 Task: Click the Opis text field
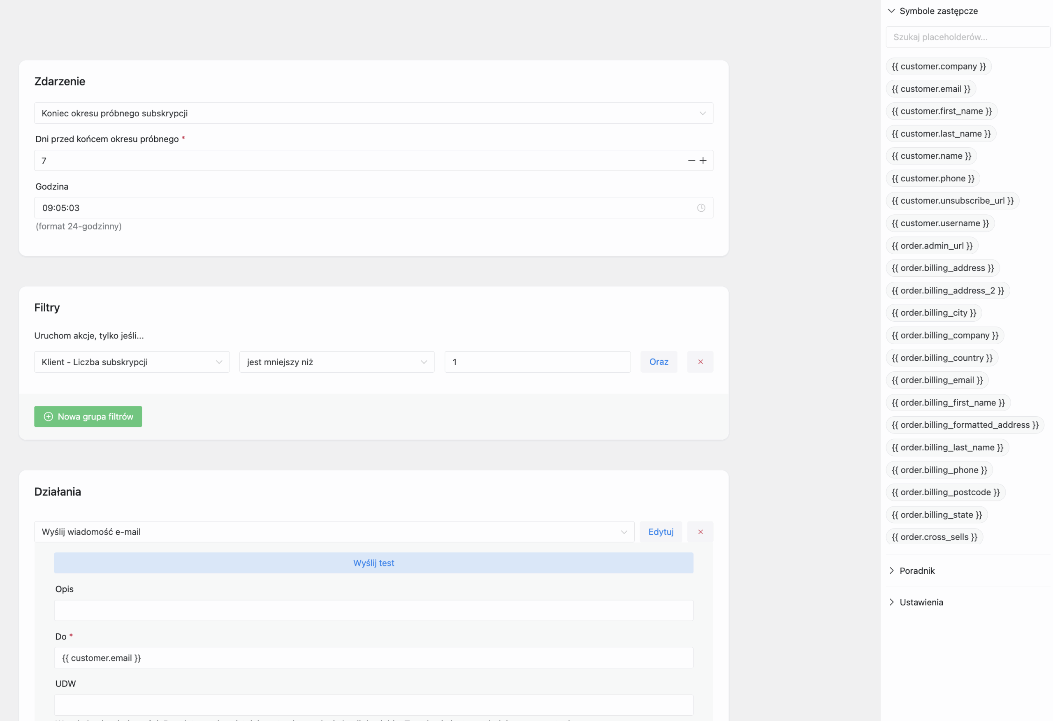click(x=373, y=610)
